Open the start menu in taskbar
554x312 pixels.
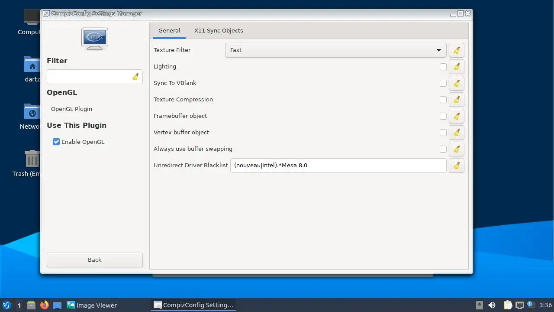click(x=6, y=305)
